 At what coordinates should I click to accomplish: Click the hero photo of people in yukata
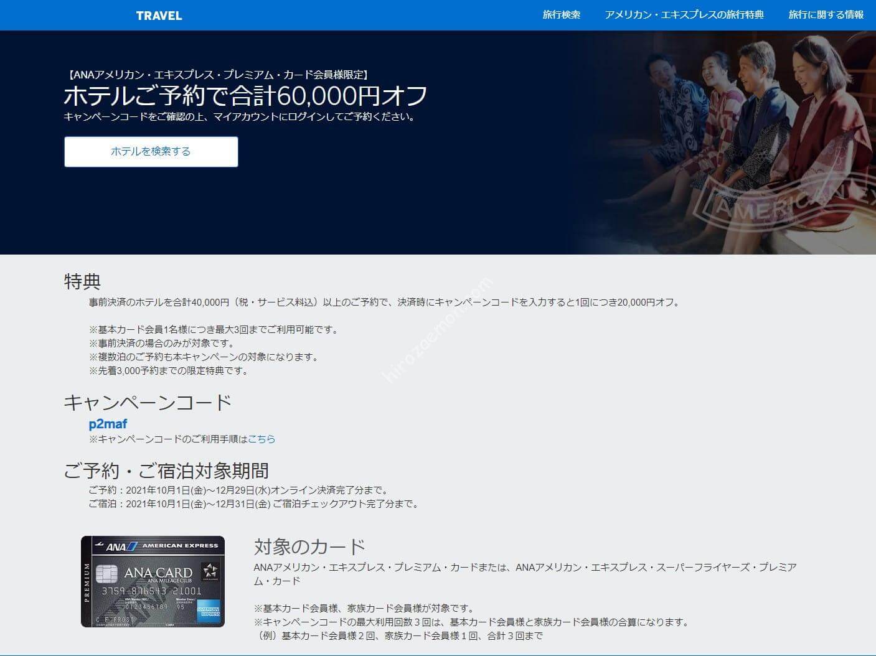tap(724, 143)
